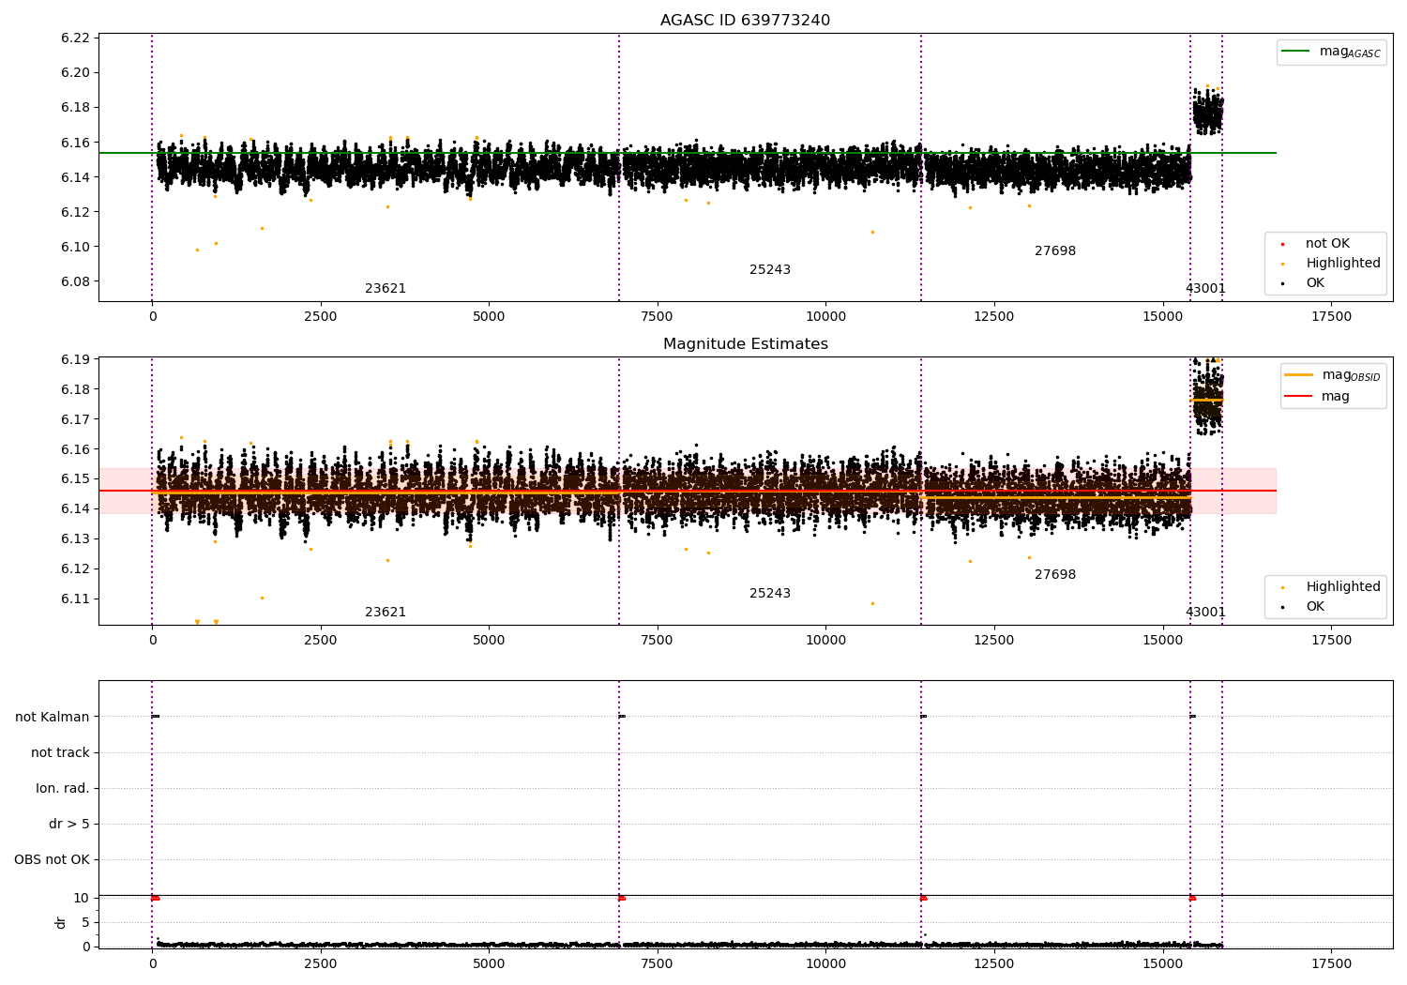Click the 7500 x-tick on top plot
The image size is (1407, 985).
click(x=657, y=317)
